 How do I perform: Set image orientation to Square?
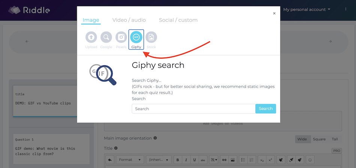319,139
